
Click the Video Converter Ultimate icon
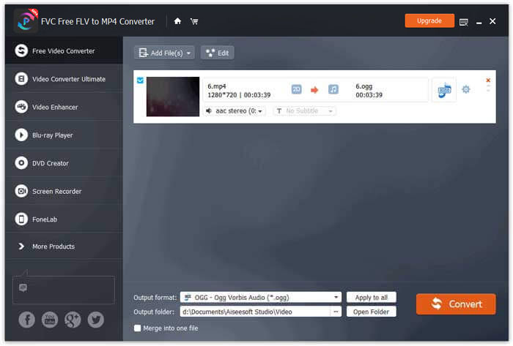[21, 79]
